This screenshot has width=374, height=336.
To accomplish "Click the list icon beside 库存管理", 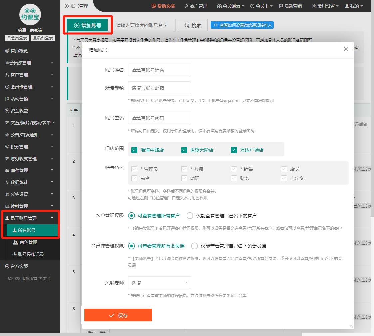I will coord(7,170).
